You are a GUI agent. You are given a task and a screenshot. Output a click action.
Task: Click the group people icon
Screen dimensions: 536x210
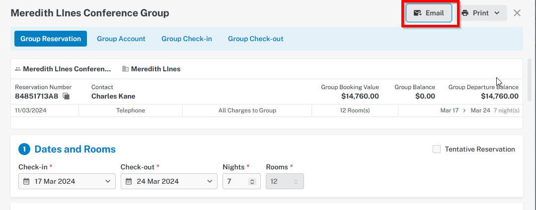coord(18,69)
